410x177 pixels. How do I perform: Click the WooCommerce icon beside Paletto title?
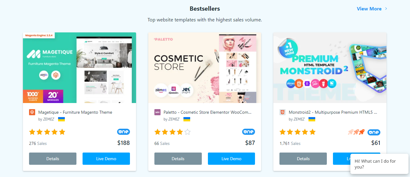pyautogui.click(x=157, y=112)
